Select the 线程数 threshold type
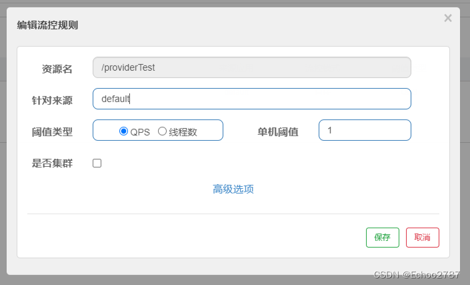 162,131
